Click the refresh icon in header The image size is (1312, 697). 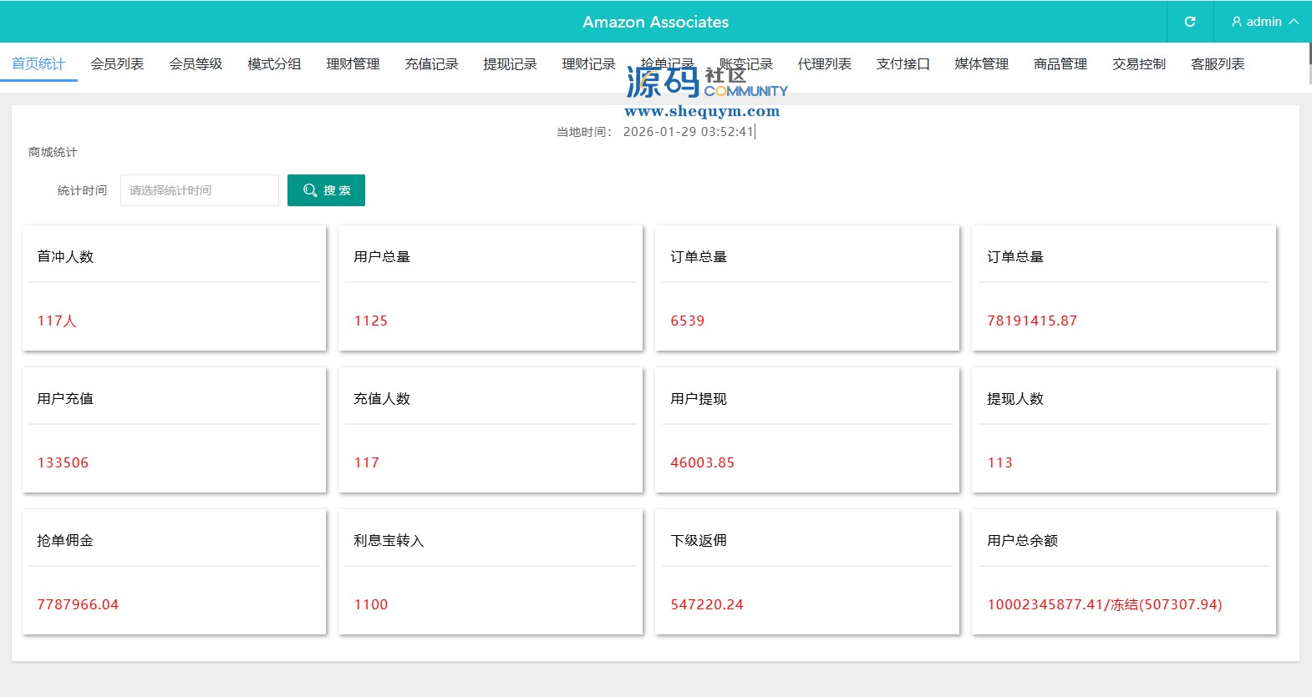pos(1190,22)
